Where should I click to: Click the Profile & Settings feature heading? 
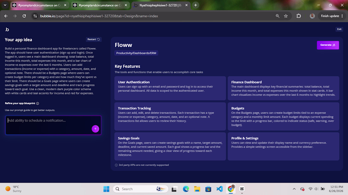point(245,138)
